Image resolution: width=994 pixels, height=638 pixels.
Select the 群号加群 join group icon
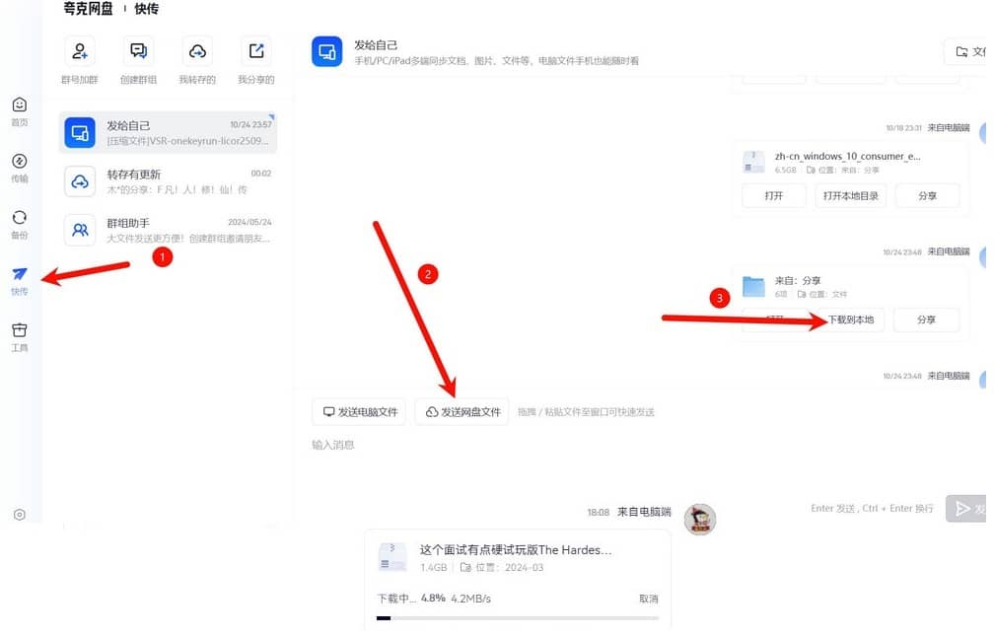pyautogui.click(x=79, y=51)
